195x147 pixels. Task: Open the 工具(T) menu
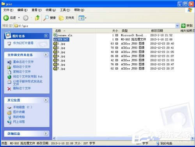[x=65, y=10]
